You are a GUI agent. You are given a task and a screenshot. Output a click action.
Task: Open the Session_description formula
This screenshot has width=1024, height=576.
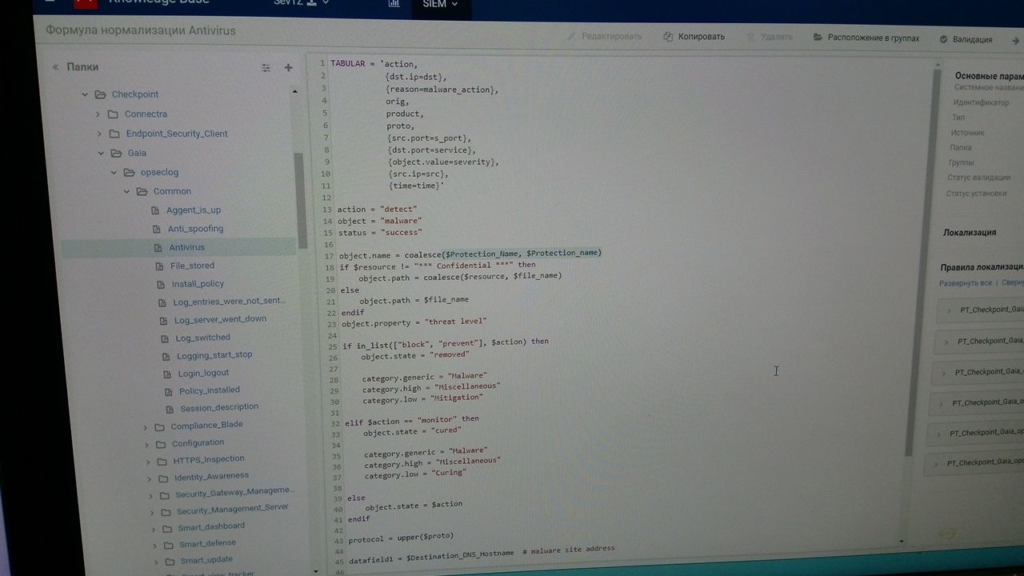coord(219,407)
